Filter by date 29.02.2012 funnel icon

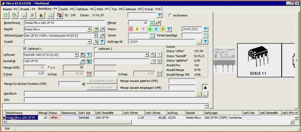205,29
